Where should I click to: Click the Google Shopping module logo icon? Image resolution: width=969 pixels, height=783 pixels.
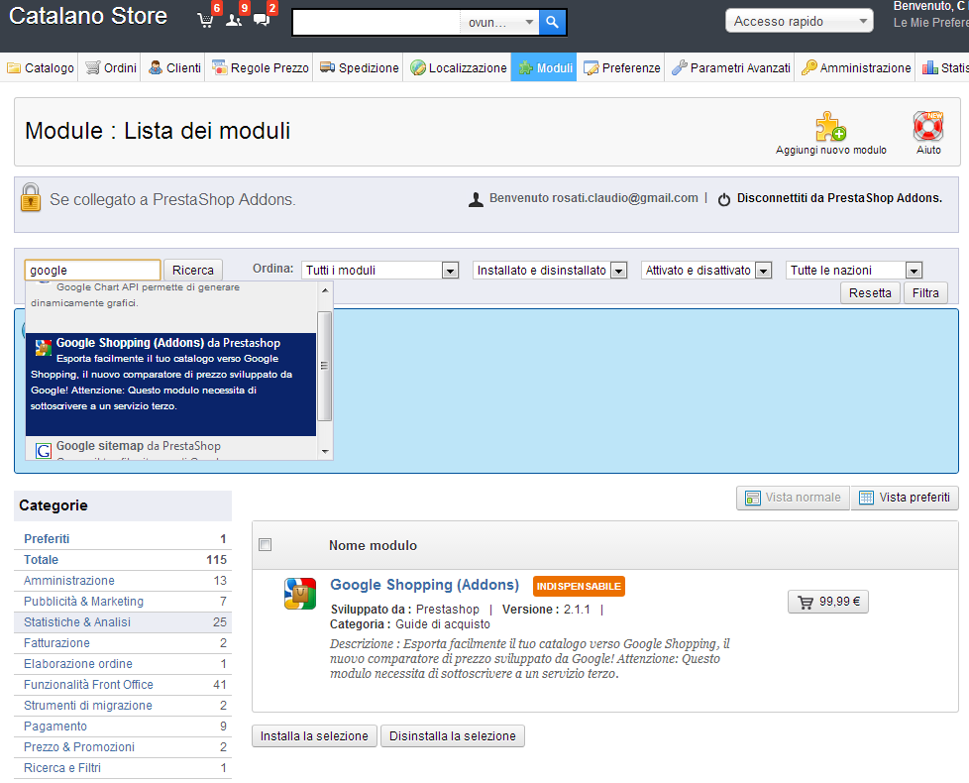pos(300,594)
